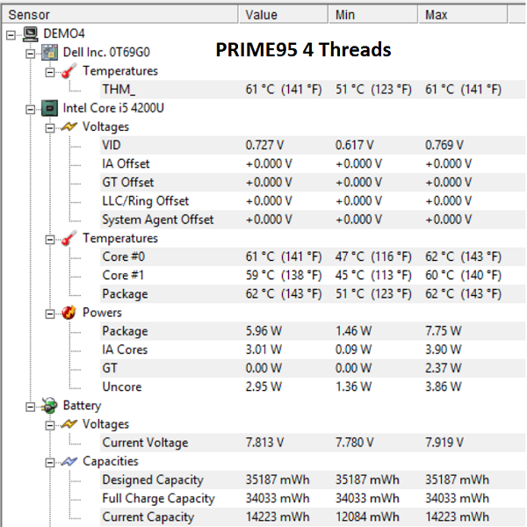
Task: Select the Package temperature row
Action: tap(313, 293)
